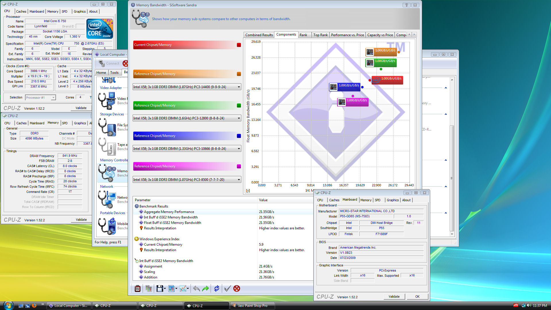Open the options icon in Sandra's bottom toolbar

[137, 288]
